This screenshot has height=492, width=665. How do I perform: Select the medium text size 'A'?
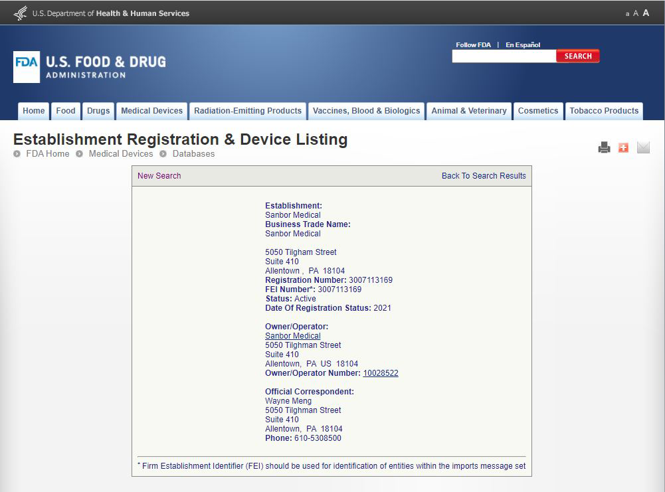click(635, 13)
